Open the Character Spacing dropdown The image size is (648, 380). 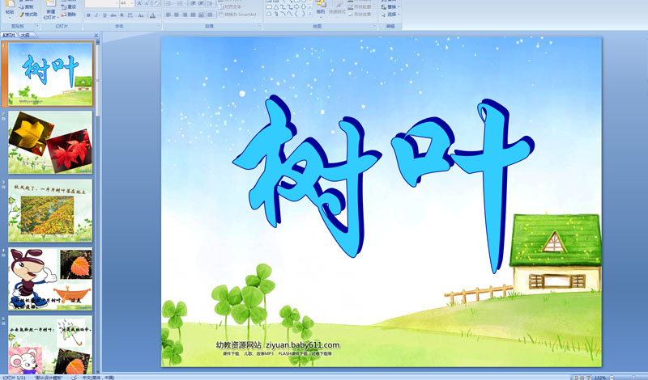130,15
